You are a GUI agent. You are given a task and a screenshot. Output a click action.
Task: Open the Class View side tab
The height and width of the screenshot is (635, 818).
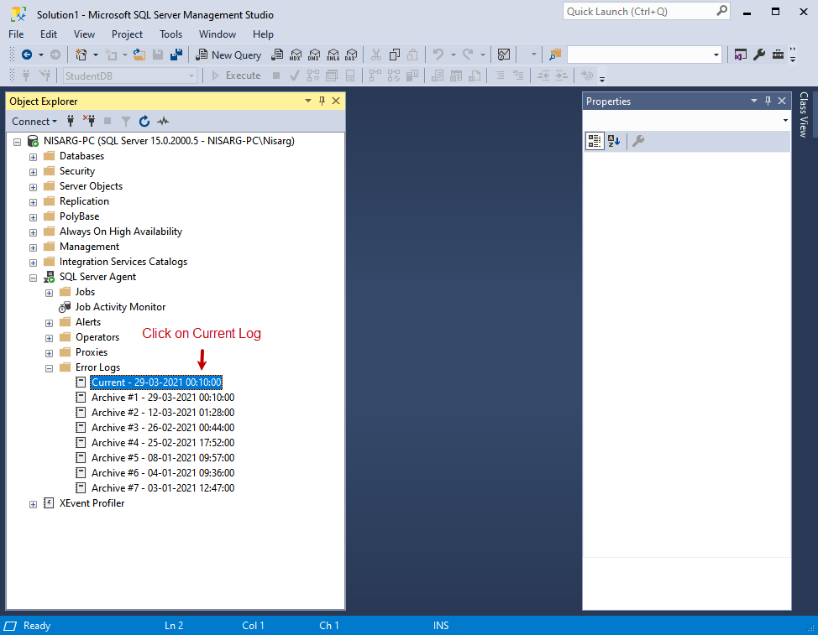pyautogui.click(x=804, y=115)
